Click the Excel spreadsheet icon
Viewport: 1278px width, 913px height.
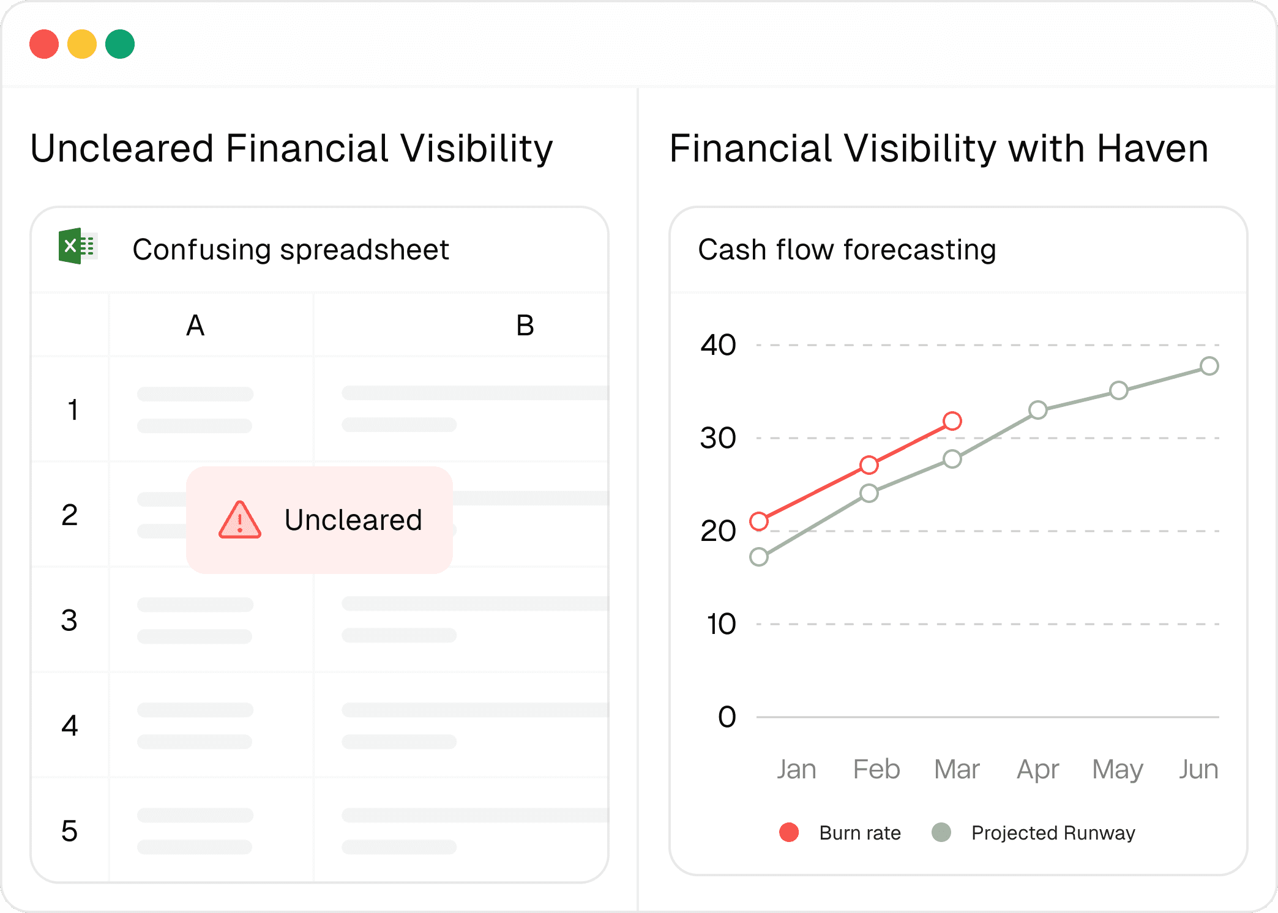tap(78, 246)
